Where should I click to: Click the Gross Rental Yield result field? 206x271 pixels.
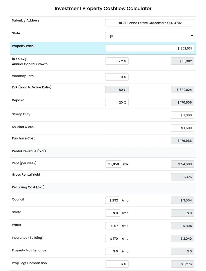(182, 177)
